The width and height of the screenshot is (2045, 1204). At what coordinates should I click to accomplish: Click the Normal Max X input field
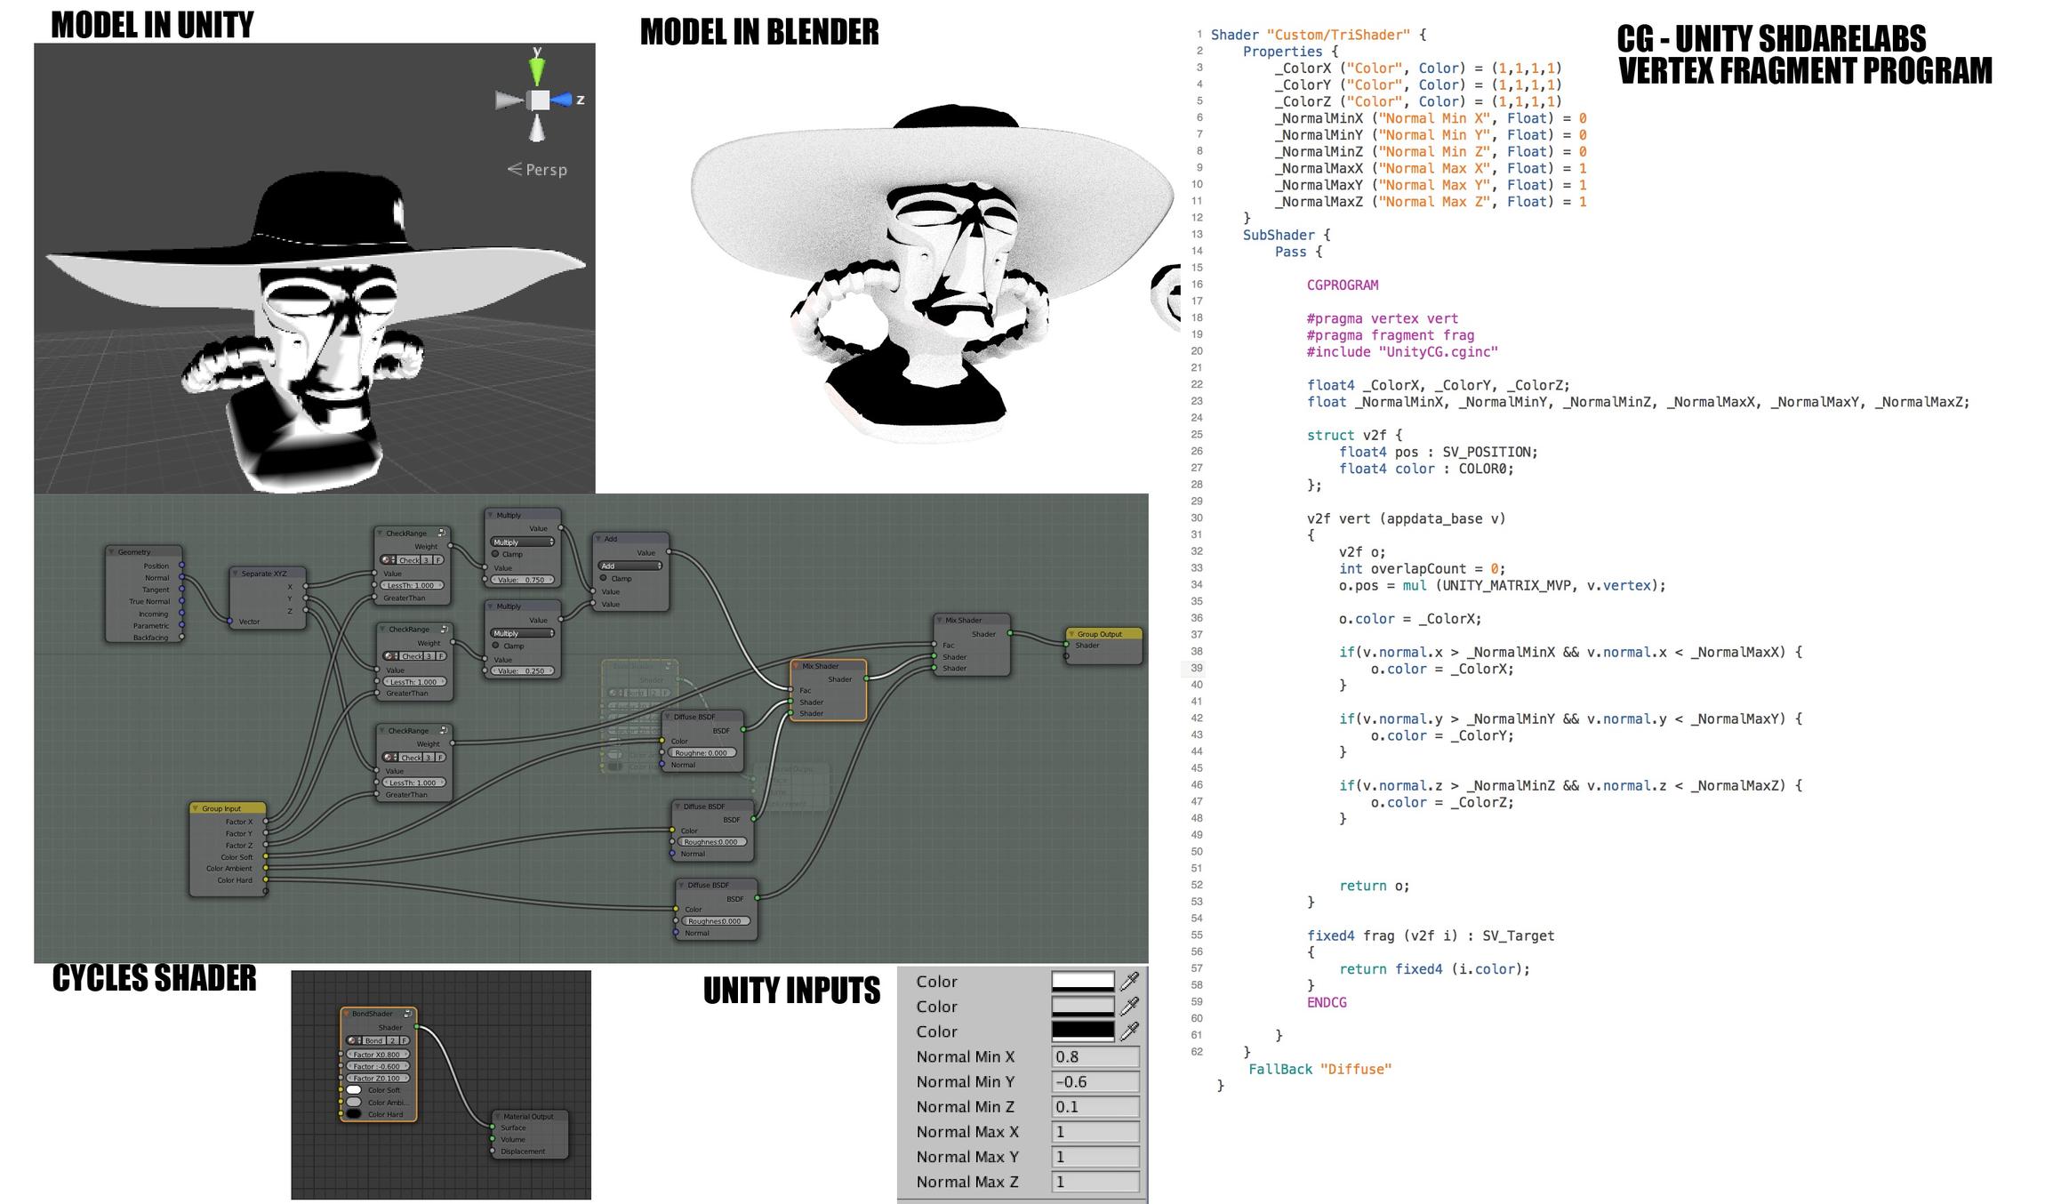[x=1095, y=1131]
